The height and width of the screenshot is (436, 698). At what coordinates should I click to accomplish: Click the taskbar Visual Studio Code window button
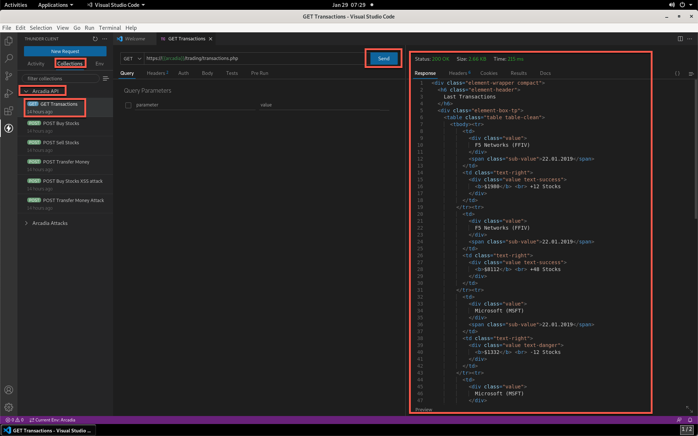tap(48, 430)
